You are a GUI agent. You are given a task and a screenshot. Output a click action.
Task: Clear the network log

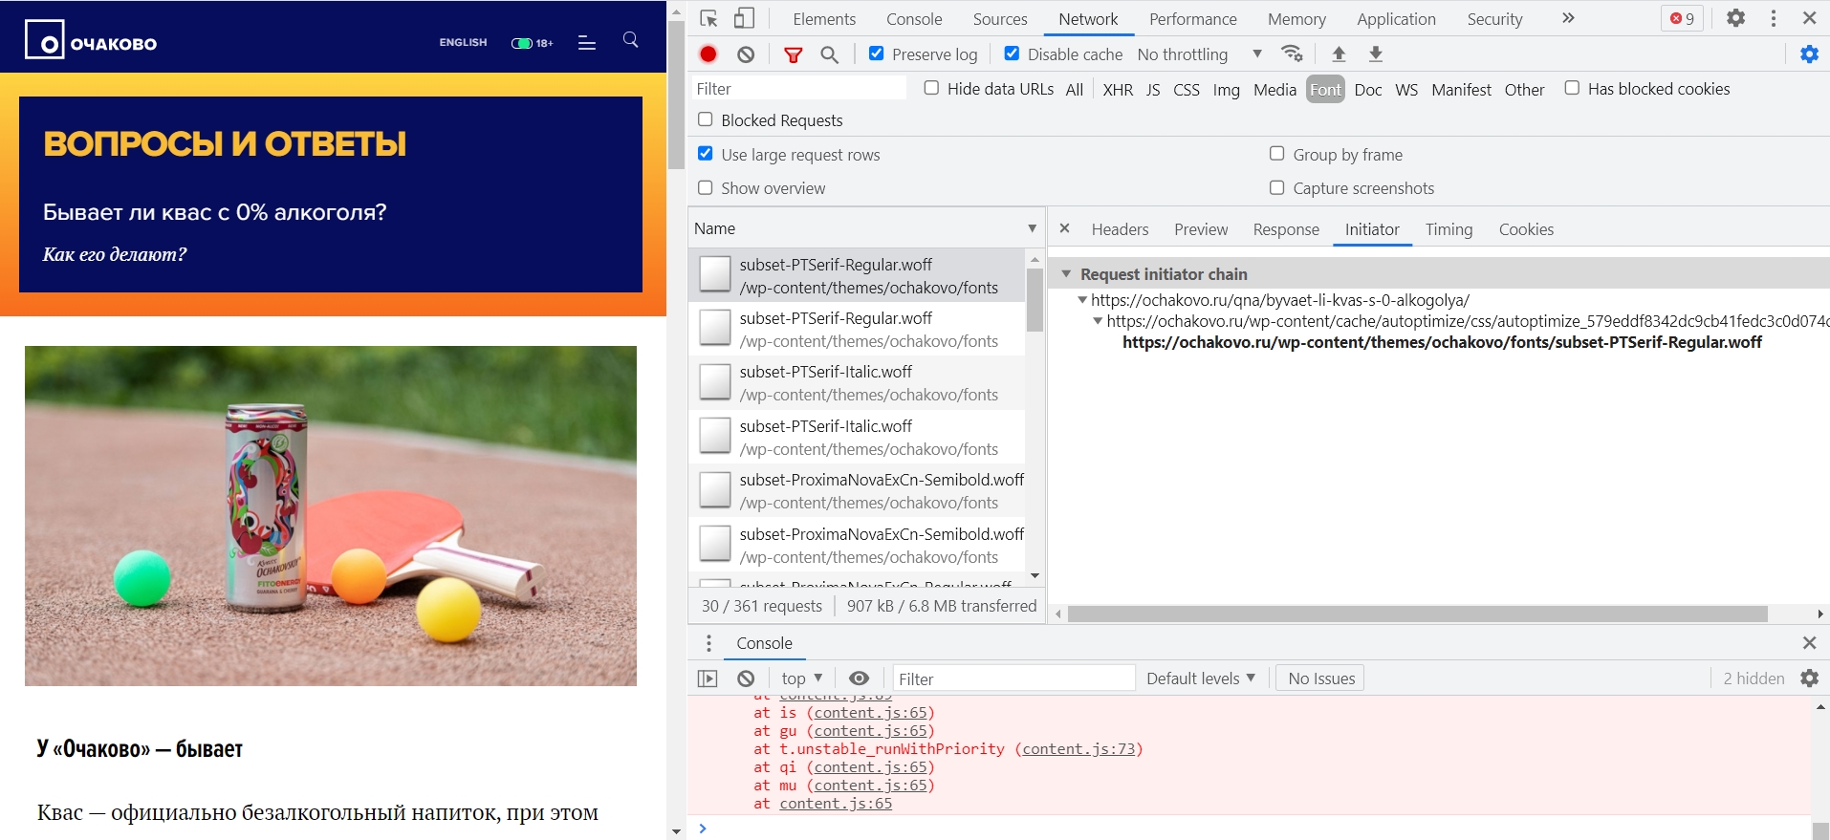pyautogui.click(x=746, y=54)
